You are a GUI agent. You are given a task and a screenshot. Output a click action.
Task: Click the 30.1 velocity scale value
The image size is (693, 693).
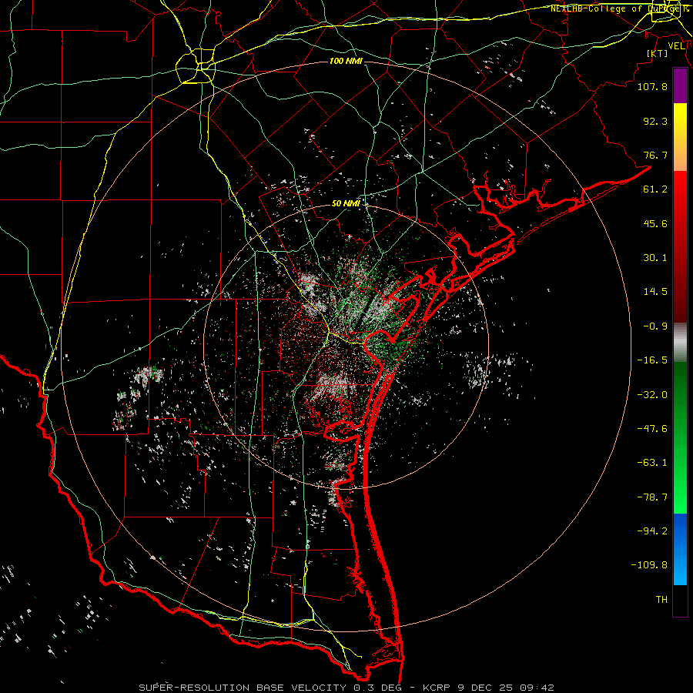click(x=655, y=258)
